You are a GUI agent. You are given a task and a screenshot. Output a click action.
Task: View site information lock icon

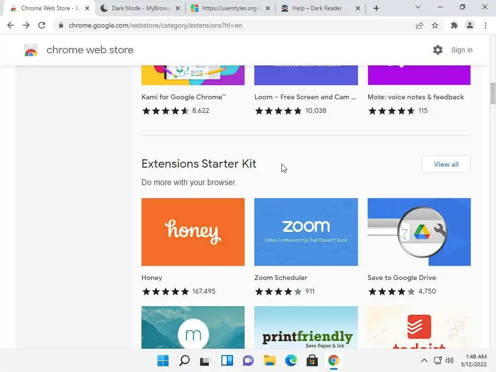coord(61,25)
